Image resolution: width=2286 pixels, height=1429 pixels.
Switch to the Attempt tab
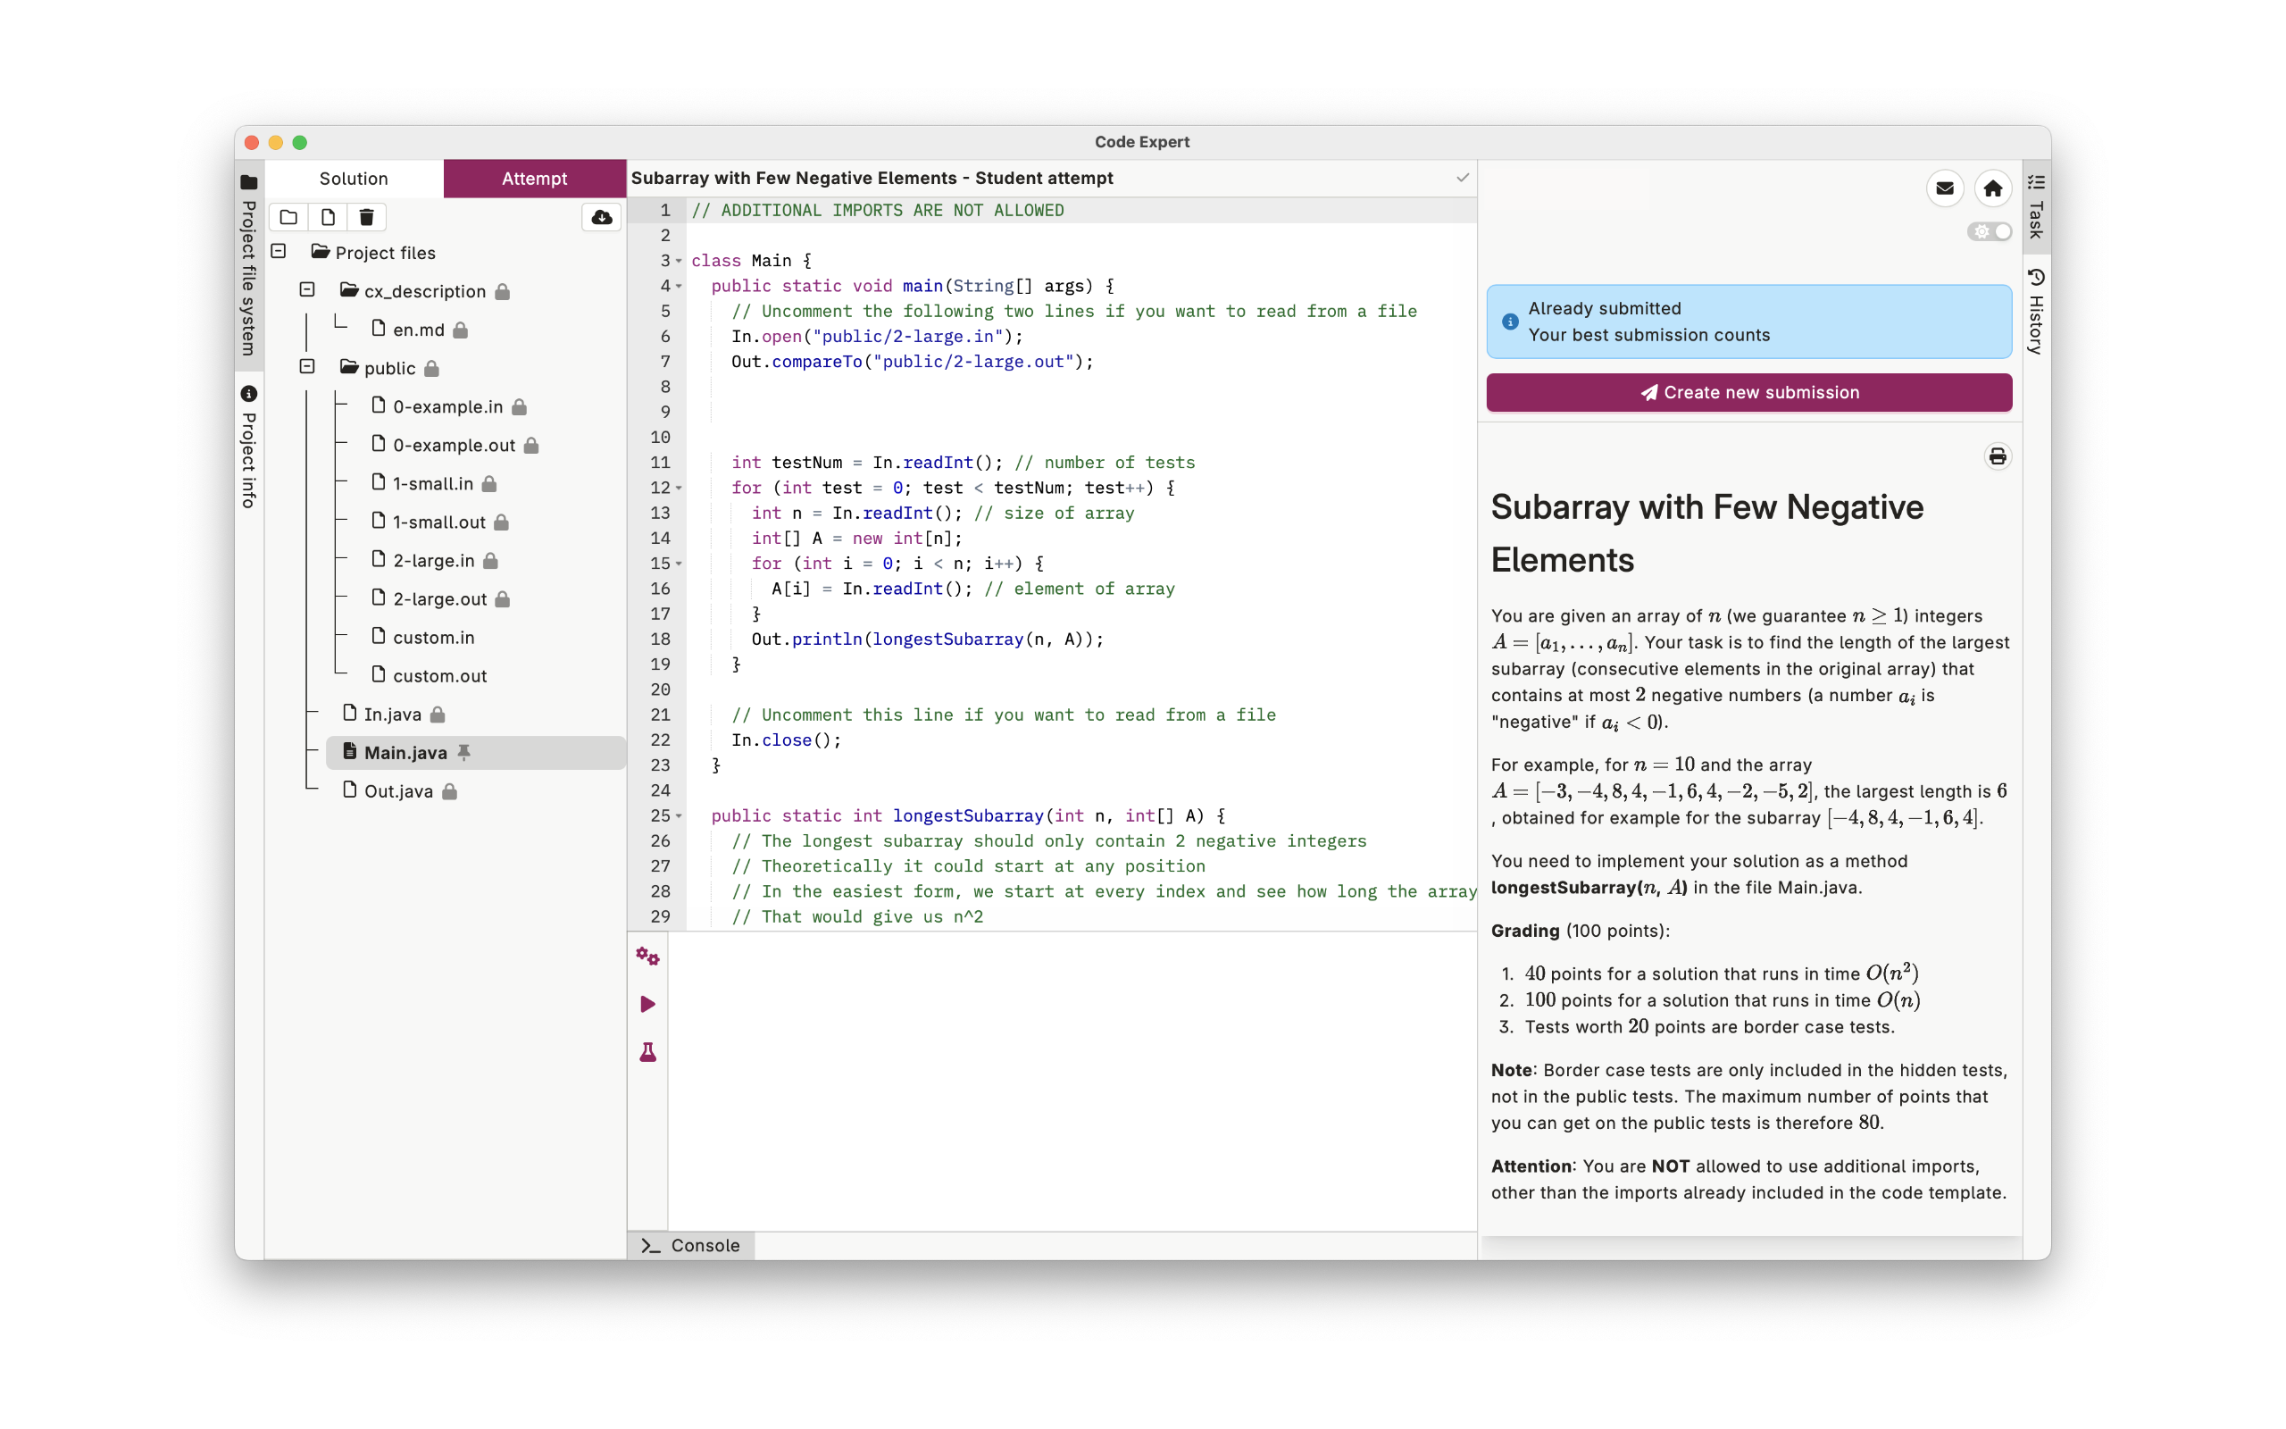535,179
